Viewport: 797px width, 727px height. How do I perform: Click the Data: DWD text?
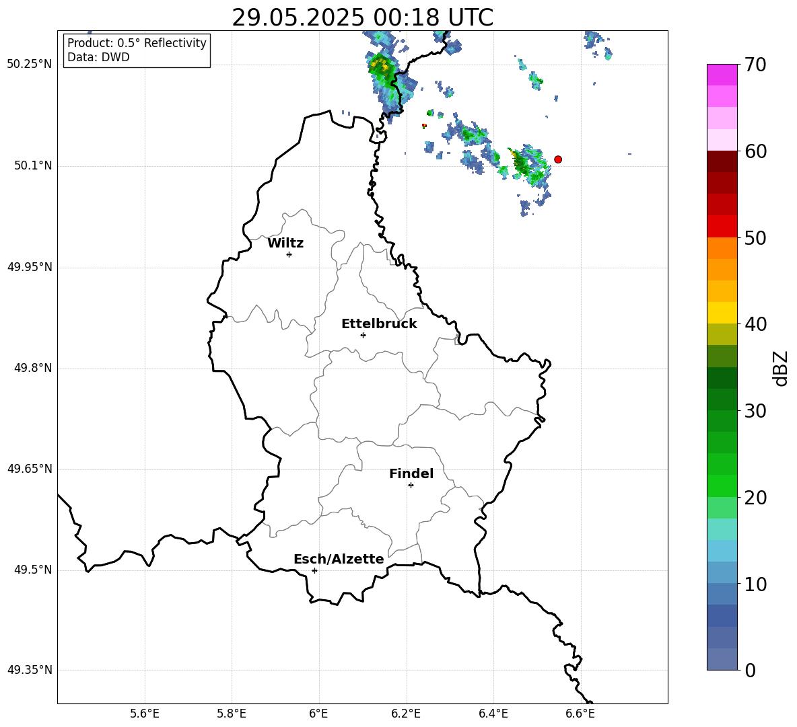(x=98, y=57)
